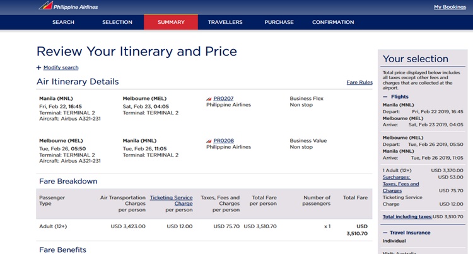Select the Business Flex fare text
Screen dimensions: 473x254
coord(307,99)
